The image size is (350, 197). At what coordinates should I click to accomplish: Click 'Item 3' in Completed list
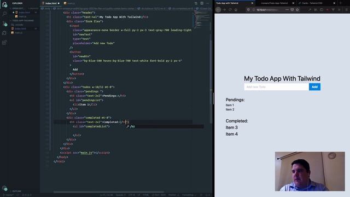coord(232,128)
